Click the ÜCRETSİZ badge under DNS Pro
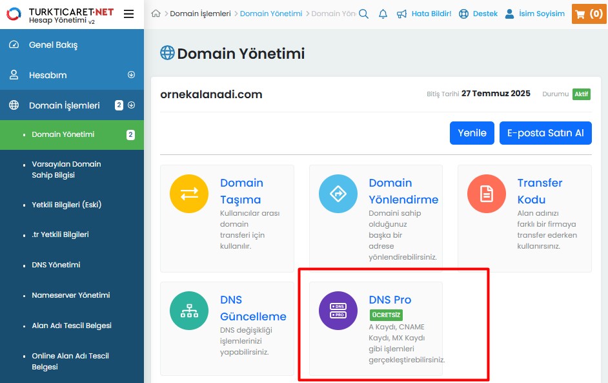 [x=386, y=315]
